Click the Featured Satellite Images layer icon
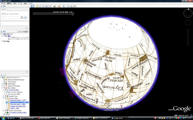 tap(6, 80)
